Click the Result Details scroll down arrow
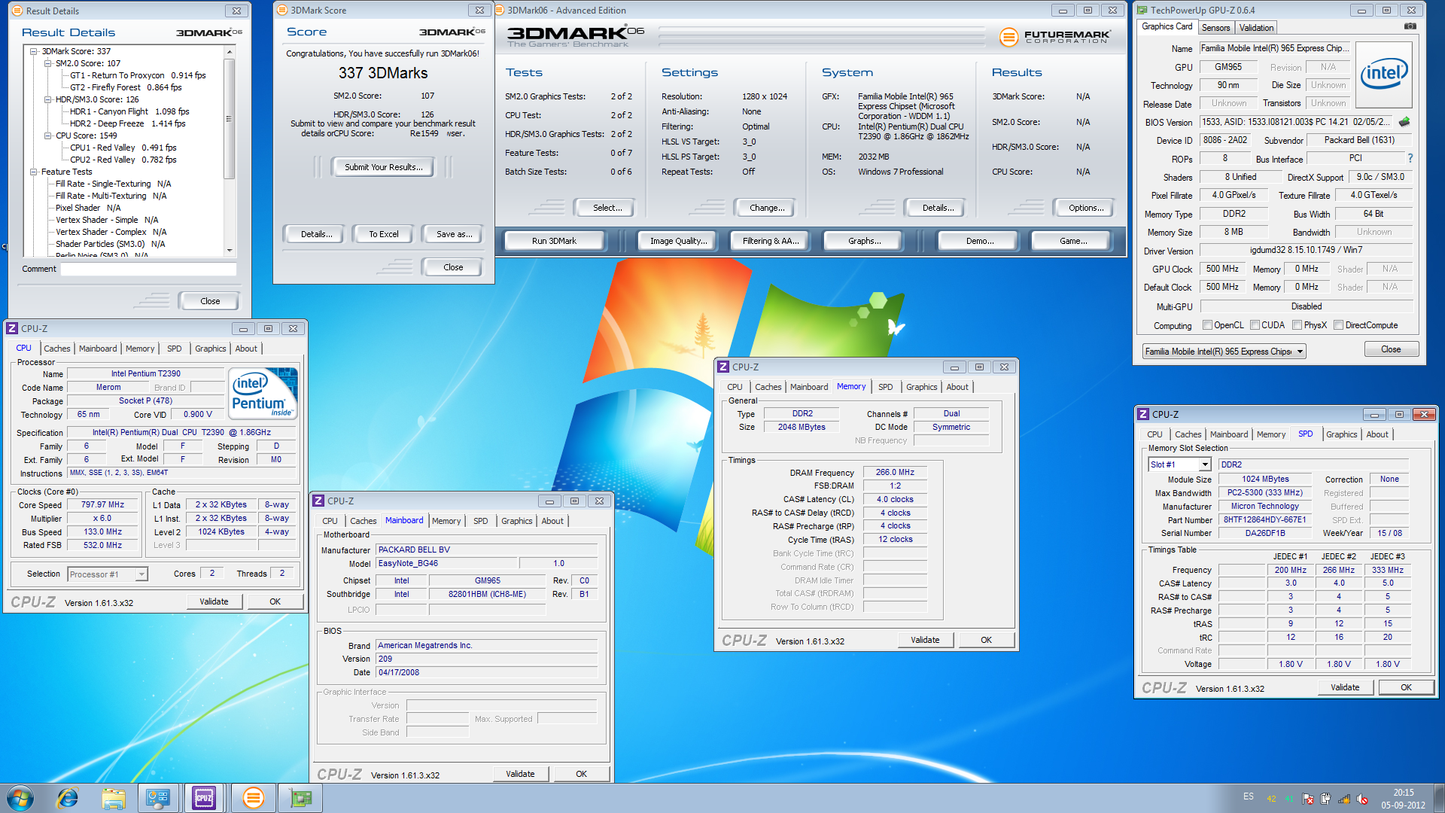 [230, 250]
